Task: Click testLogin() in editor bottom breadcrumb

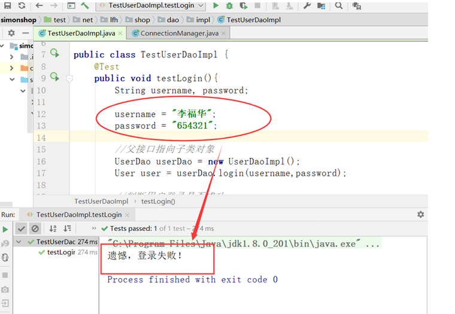Action: [x=158, y=201]
